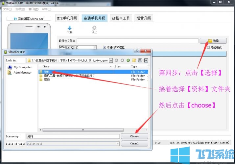Screen dimensions: 235x165
Task: Click the Cancel button
Action: tap(134, 144)
